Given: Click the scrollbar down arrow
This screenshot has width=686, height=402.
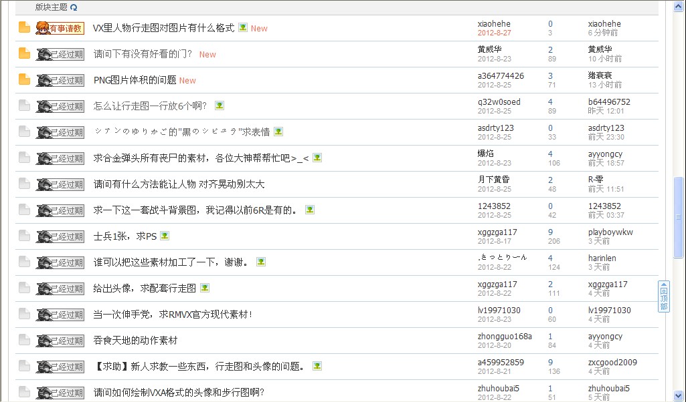Looking at the screenshot, I should click(x=679, y=396).
